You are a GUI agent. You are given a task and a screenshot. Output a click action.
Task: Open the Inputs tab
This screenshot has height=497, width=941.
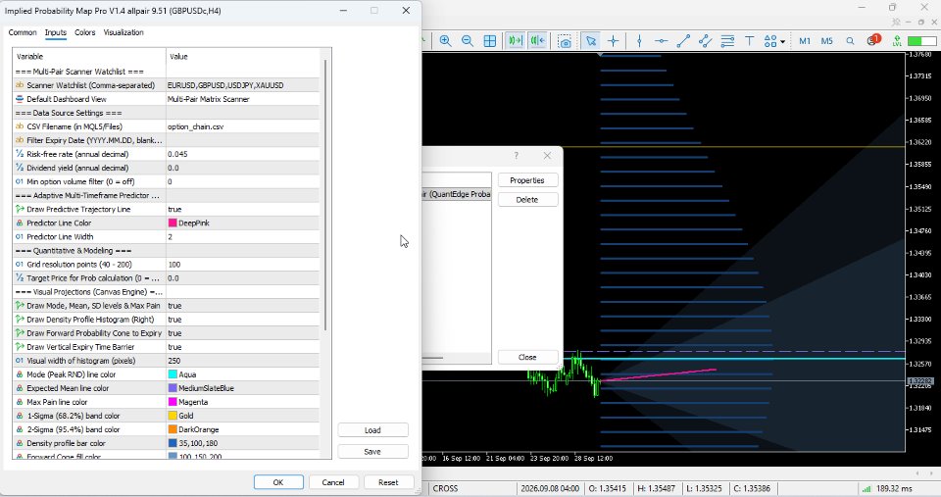[x=55, y=32]
